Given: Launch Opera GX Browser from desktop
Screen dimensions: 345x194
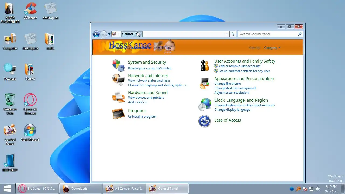Looking at the screenshot, I should click(x=30, y=104).
